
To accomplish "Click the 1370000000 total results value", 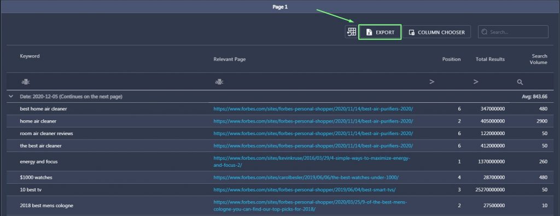I will pos(492,162).
